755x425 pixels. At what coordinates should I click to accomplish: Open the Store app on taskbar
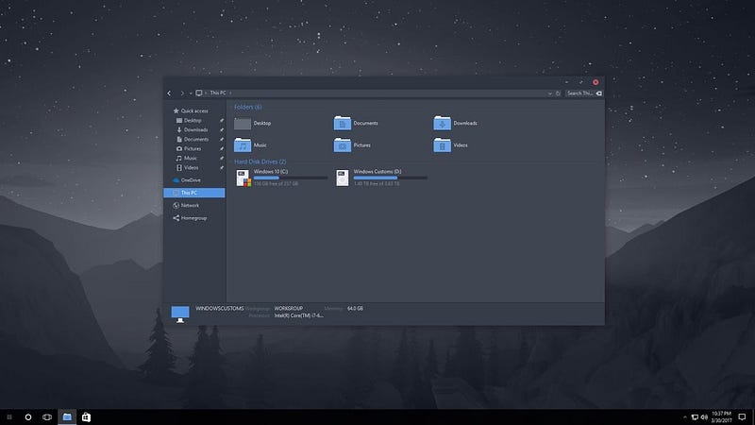[x=86, y=417]
